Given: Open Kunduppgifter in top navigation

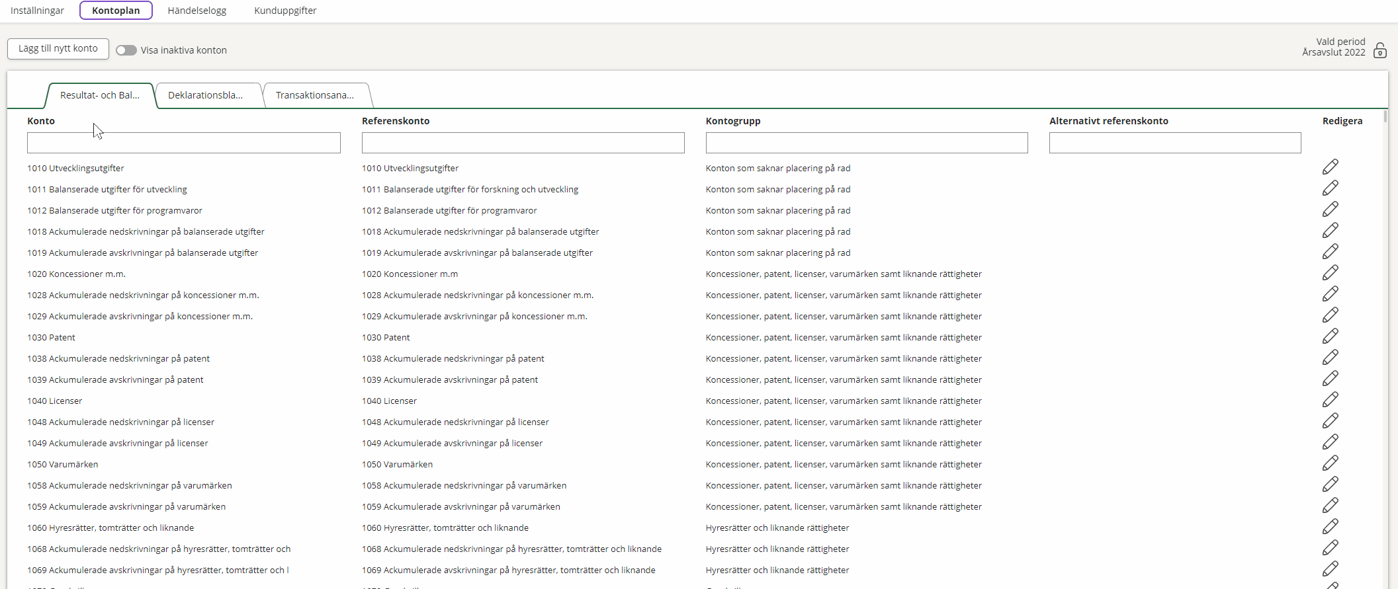Looking at the screenshot, I should coord(285,11).
